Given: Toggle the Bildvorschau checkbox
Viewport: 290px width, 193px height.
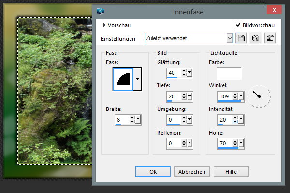Looking at the screenshot, I should click(238, 25).
